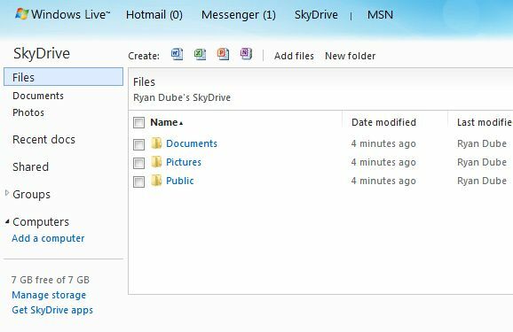Click the Public folder icon

tap(156, 181)
